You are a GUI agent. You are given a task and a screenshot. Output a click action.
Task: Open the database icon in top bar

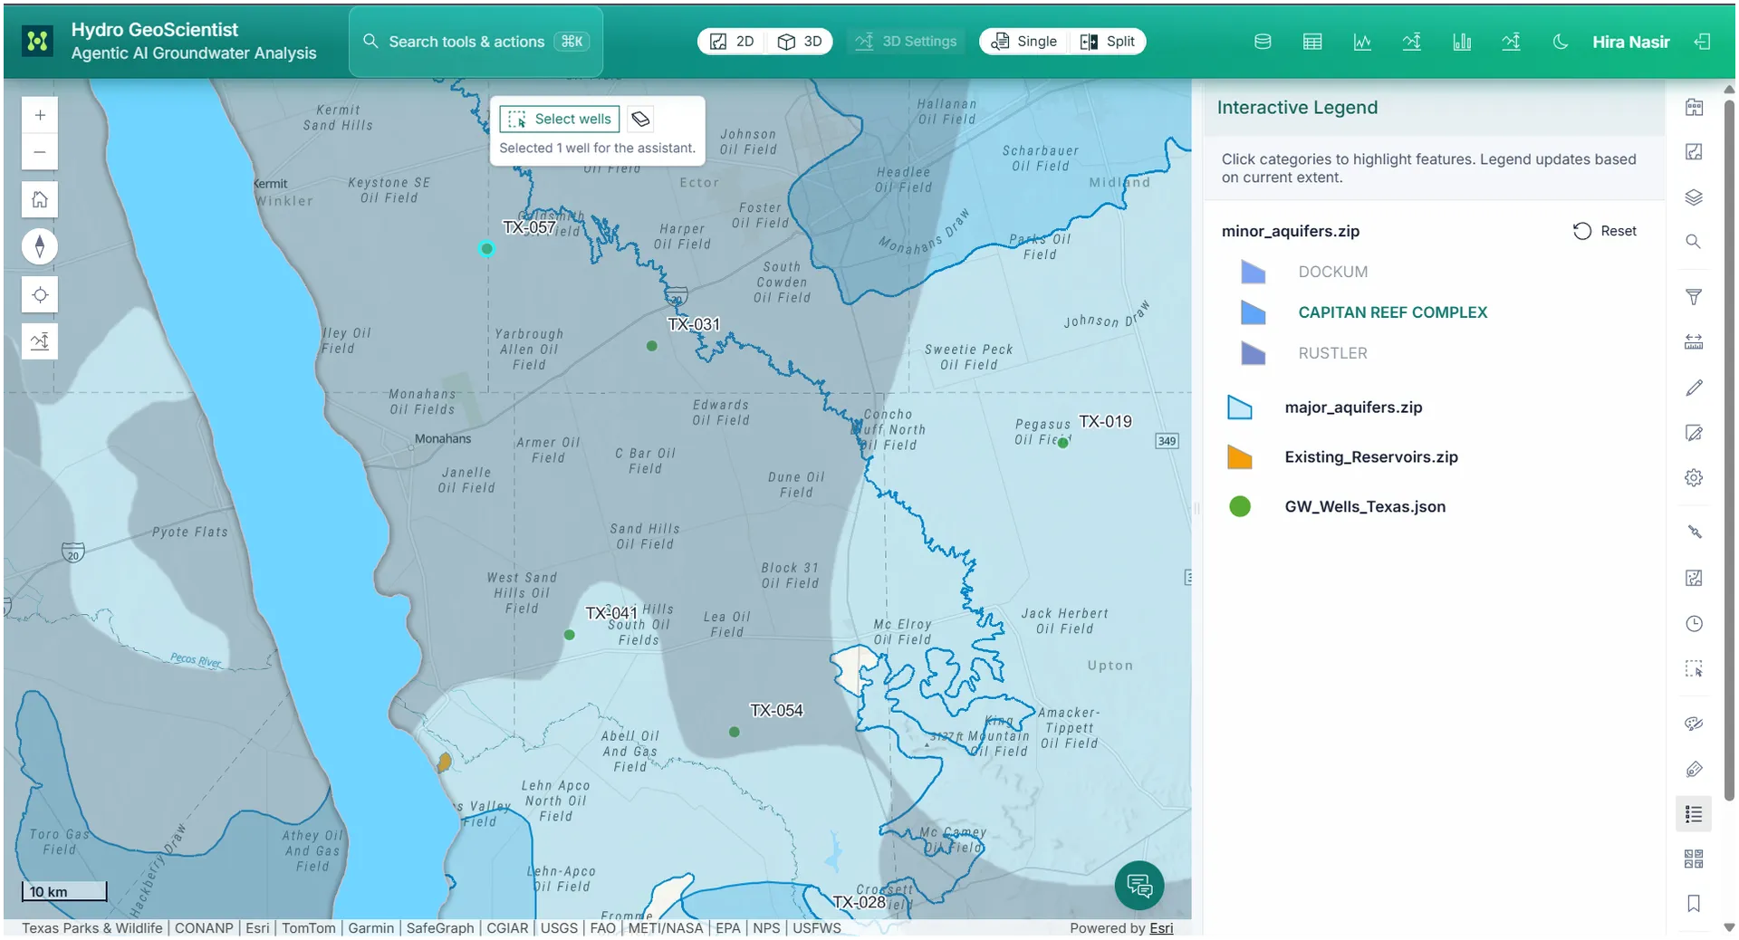coord(1263,42)
